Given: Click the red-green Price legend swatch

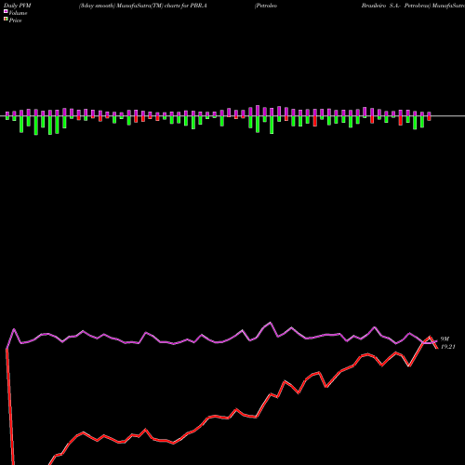Looking at the screenshot, I should pyautogui.click(x=6, y=19).
